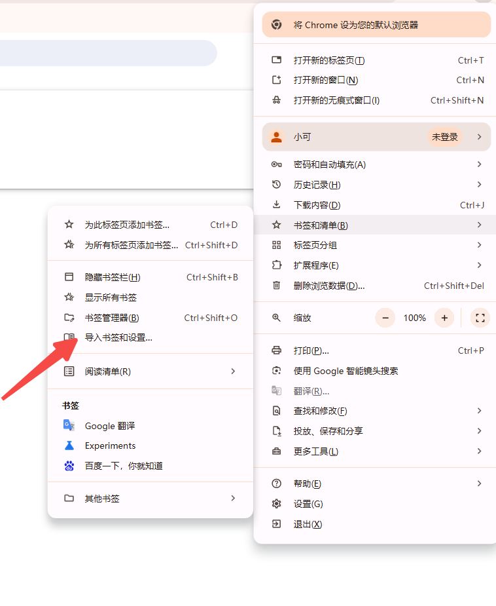
Task: Select 为所有标签页添加书签 entry
Action: coord(151,245)
